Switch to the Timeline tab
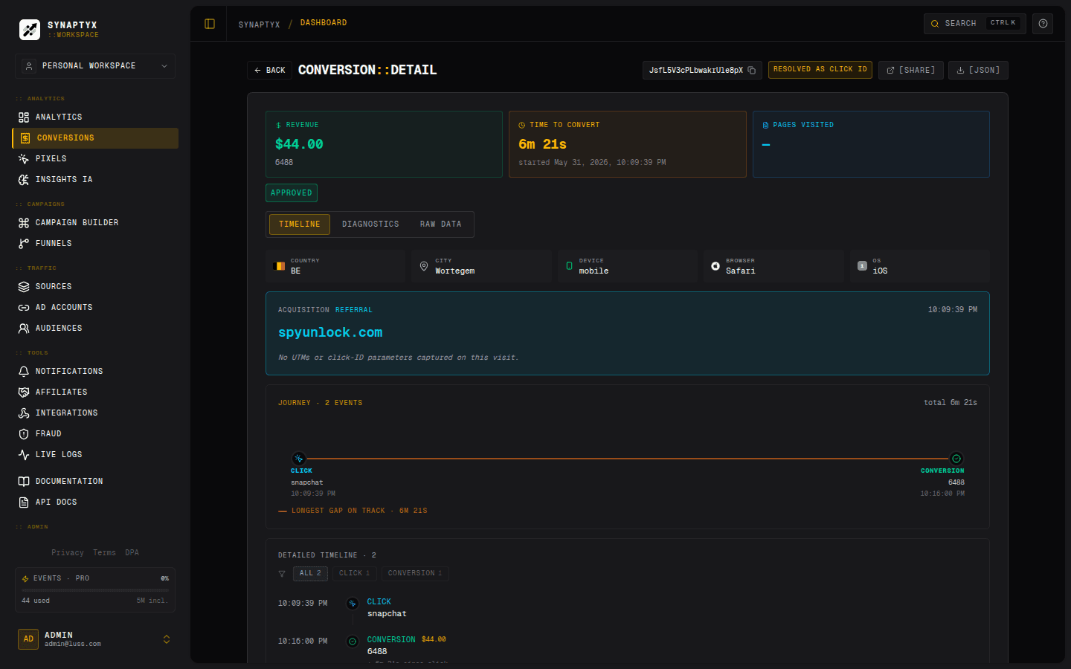The height and width of the screenshot is (669, 1071). click(x=300, y=224)
